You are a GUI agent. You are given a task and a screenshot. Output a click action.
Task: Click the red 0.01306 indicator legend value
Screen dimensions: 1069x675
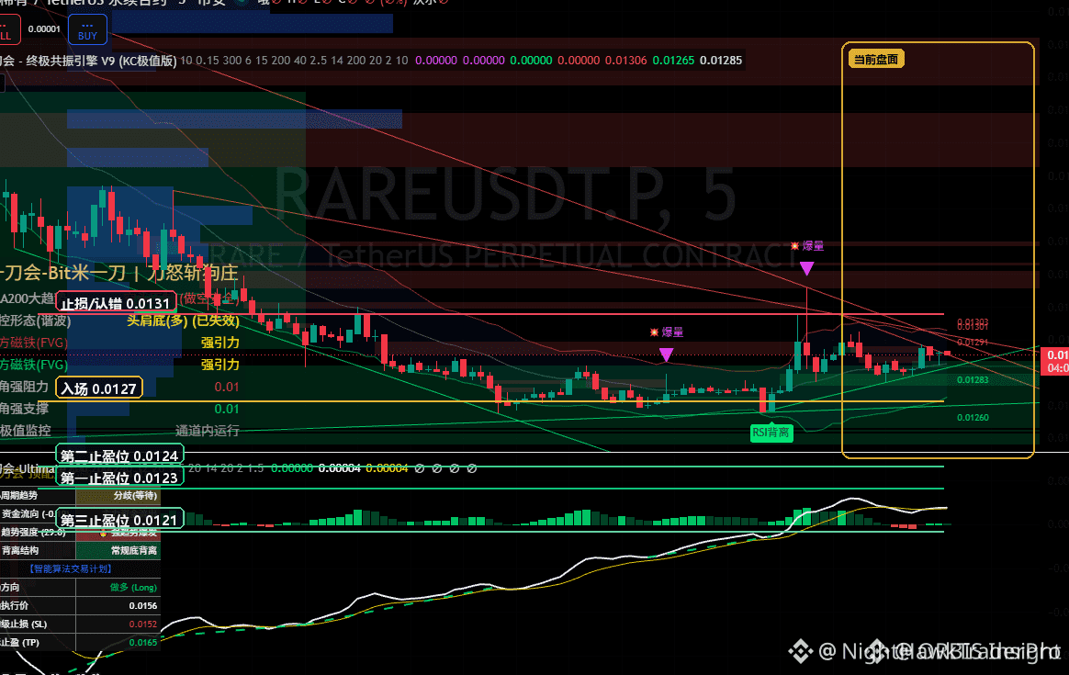(625, 61)
